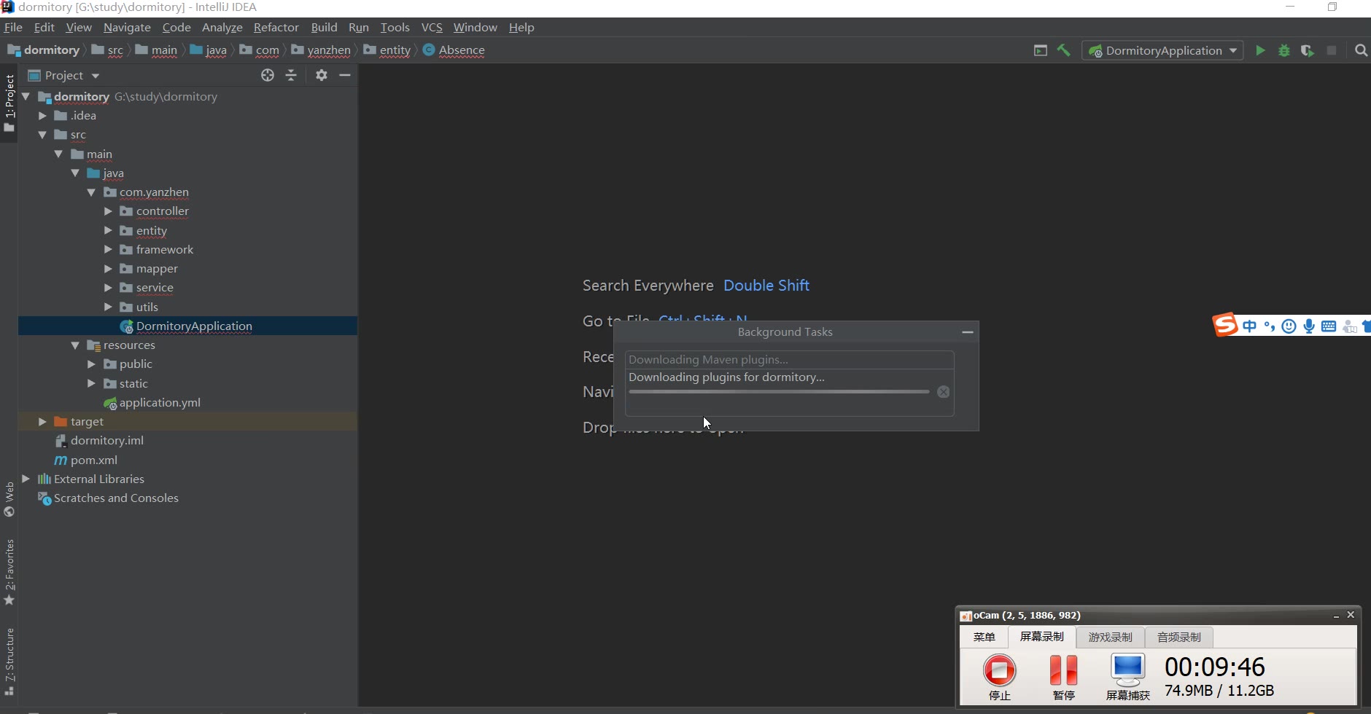The height and width of the screenshot is (714, 1371).
Task: Select pom.xml file
Action: coord(86,460)
